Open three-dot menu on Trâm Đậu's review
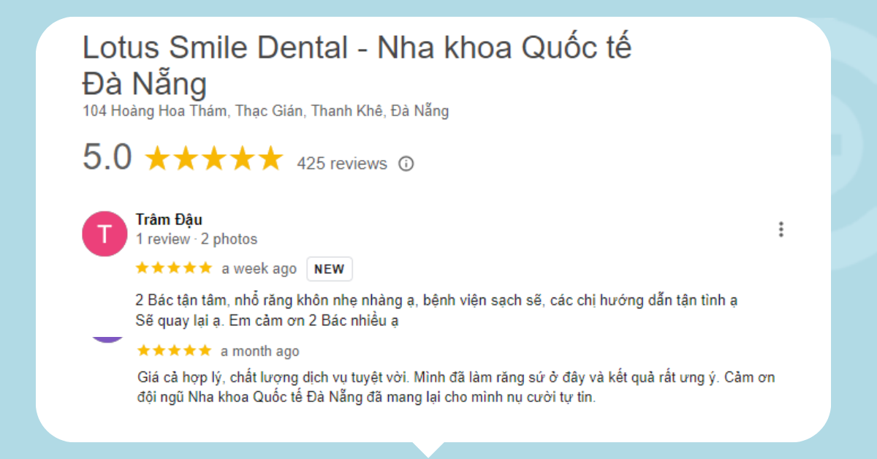 (781, 229)
